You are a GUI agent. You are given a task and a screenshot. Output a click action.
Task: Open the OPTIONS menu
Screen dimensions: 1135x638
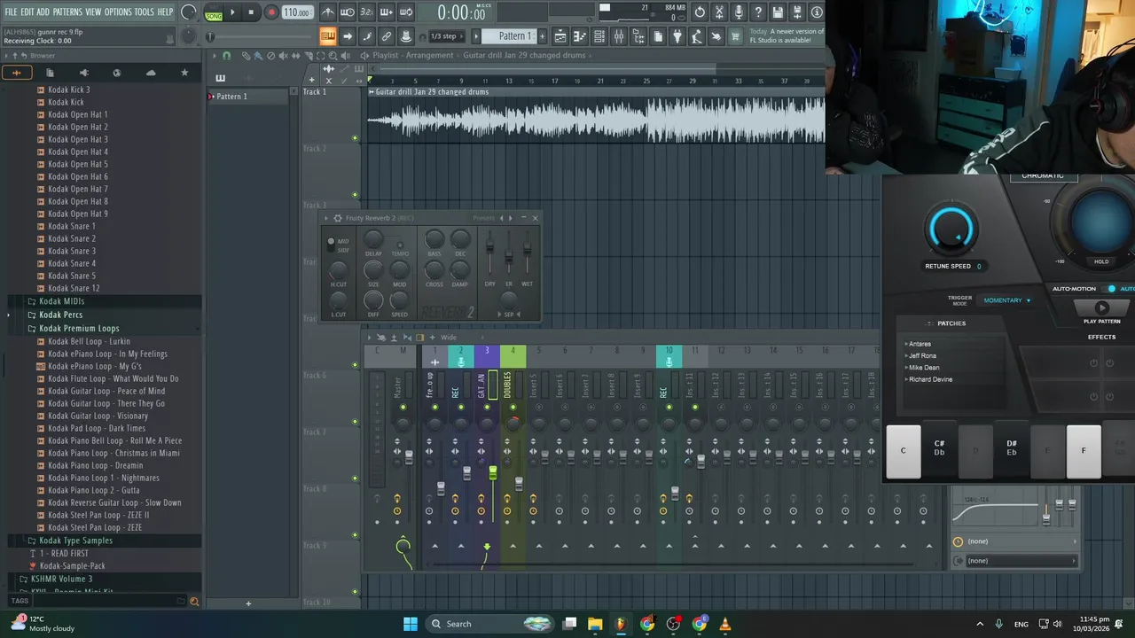(118, 12)
